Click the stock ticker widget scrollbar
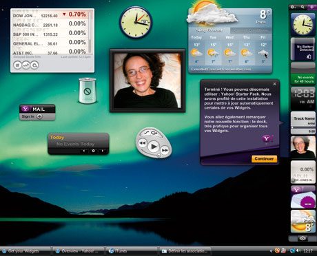This screenshot has width=317, height=256. pyautogui.click(x=90, y=32)
